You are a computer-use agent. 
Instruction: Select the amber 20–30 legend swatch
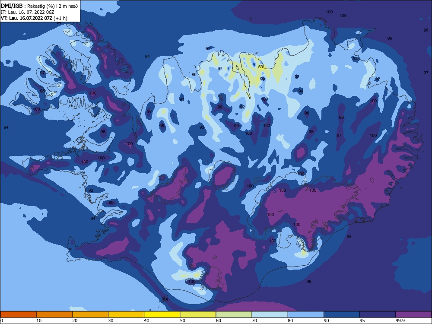pos(90,314)
